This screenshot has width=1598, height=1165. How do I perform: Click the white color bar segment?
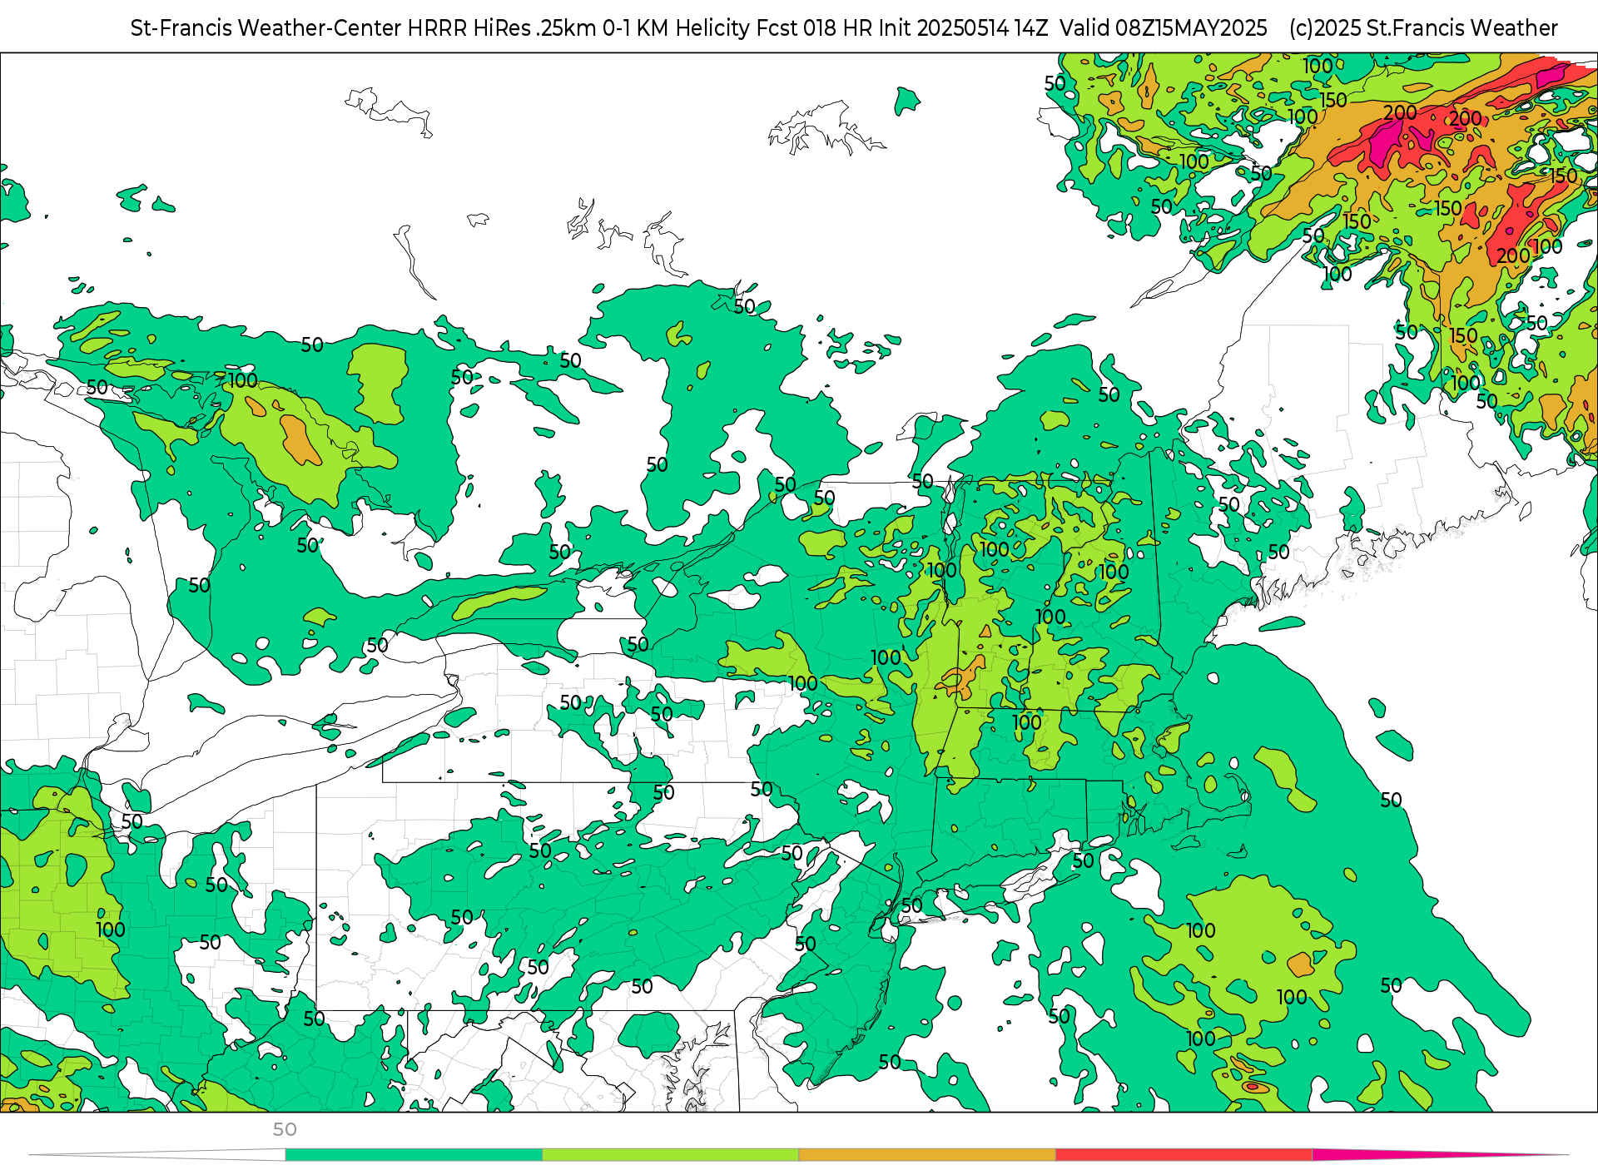pyautogui.click(x=157, y=1154)
